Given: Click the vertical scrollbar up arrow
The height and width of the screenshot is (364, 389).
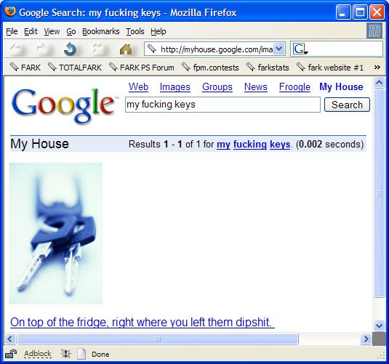Looking at the screenshot, I should click(x=379, y=83).
